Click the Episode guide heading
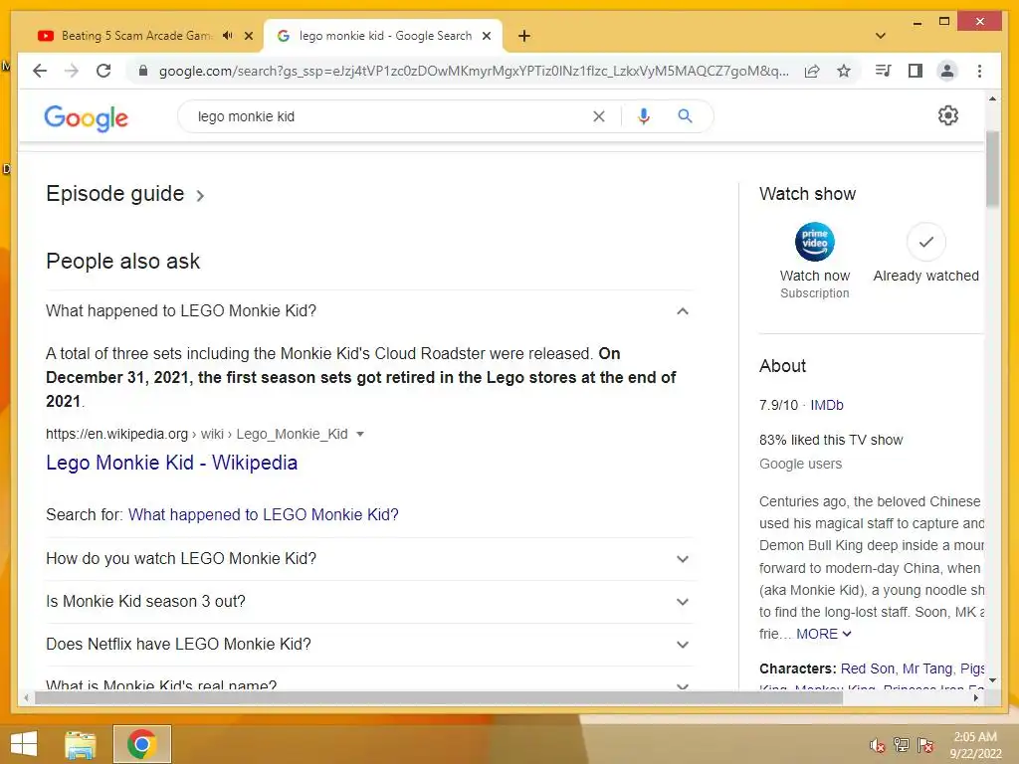 (x=115, y=194)
